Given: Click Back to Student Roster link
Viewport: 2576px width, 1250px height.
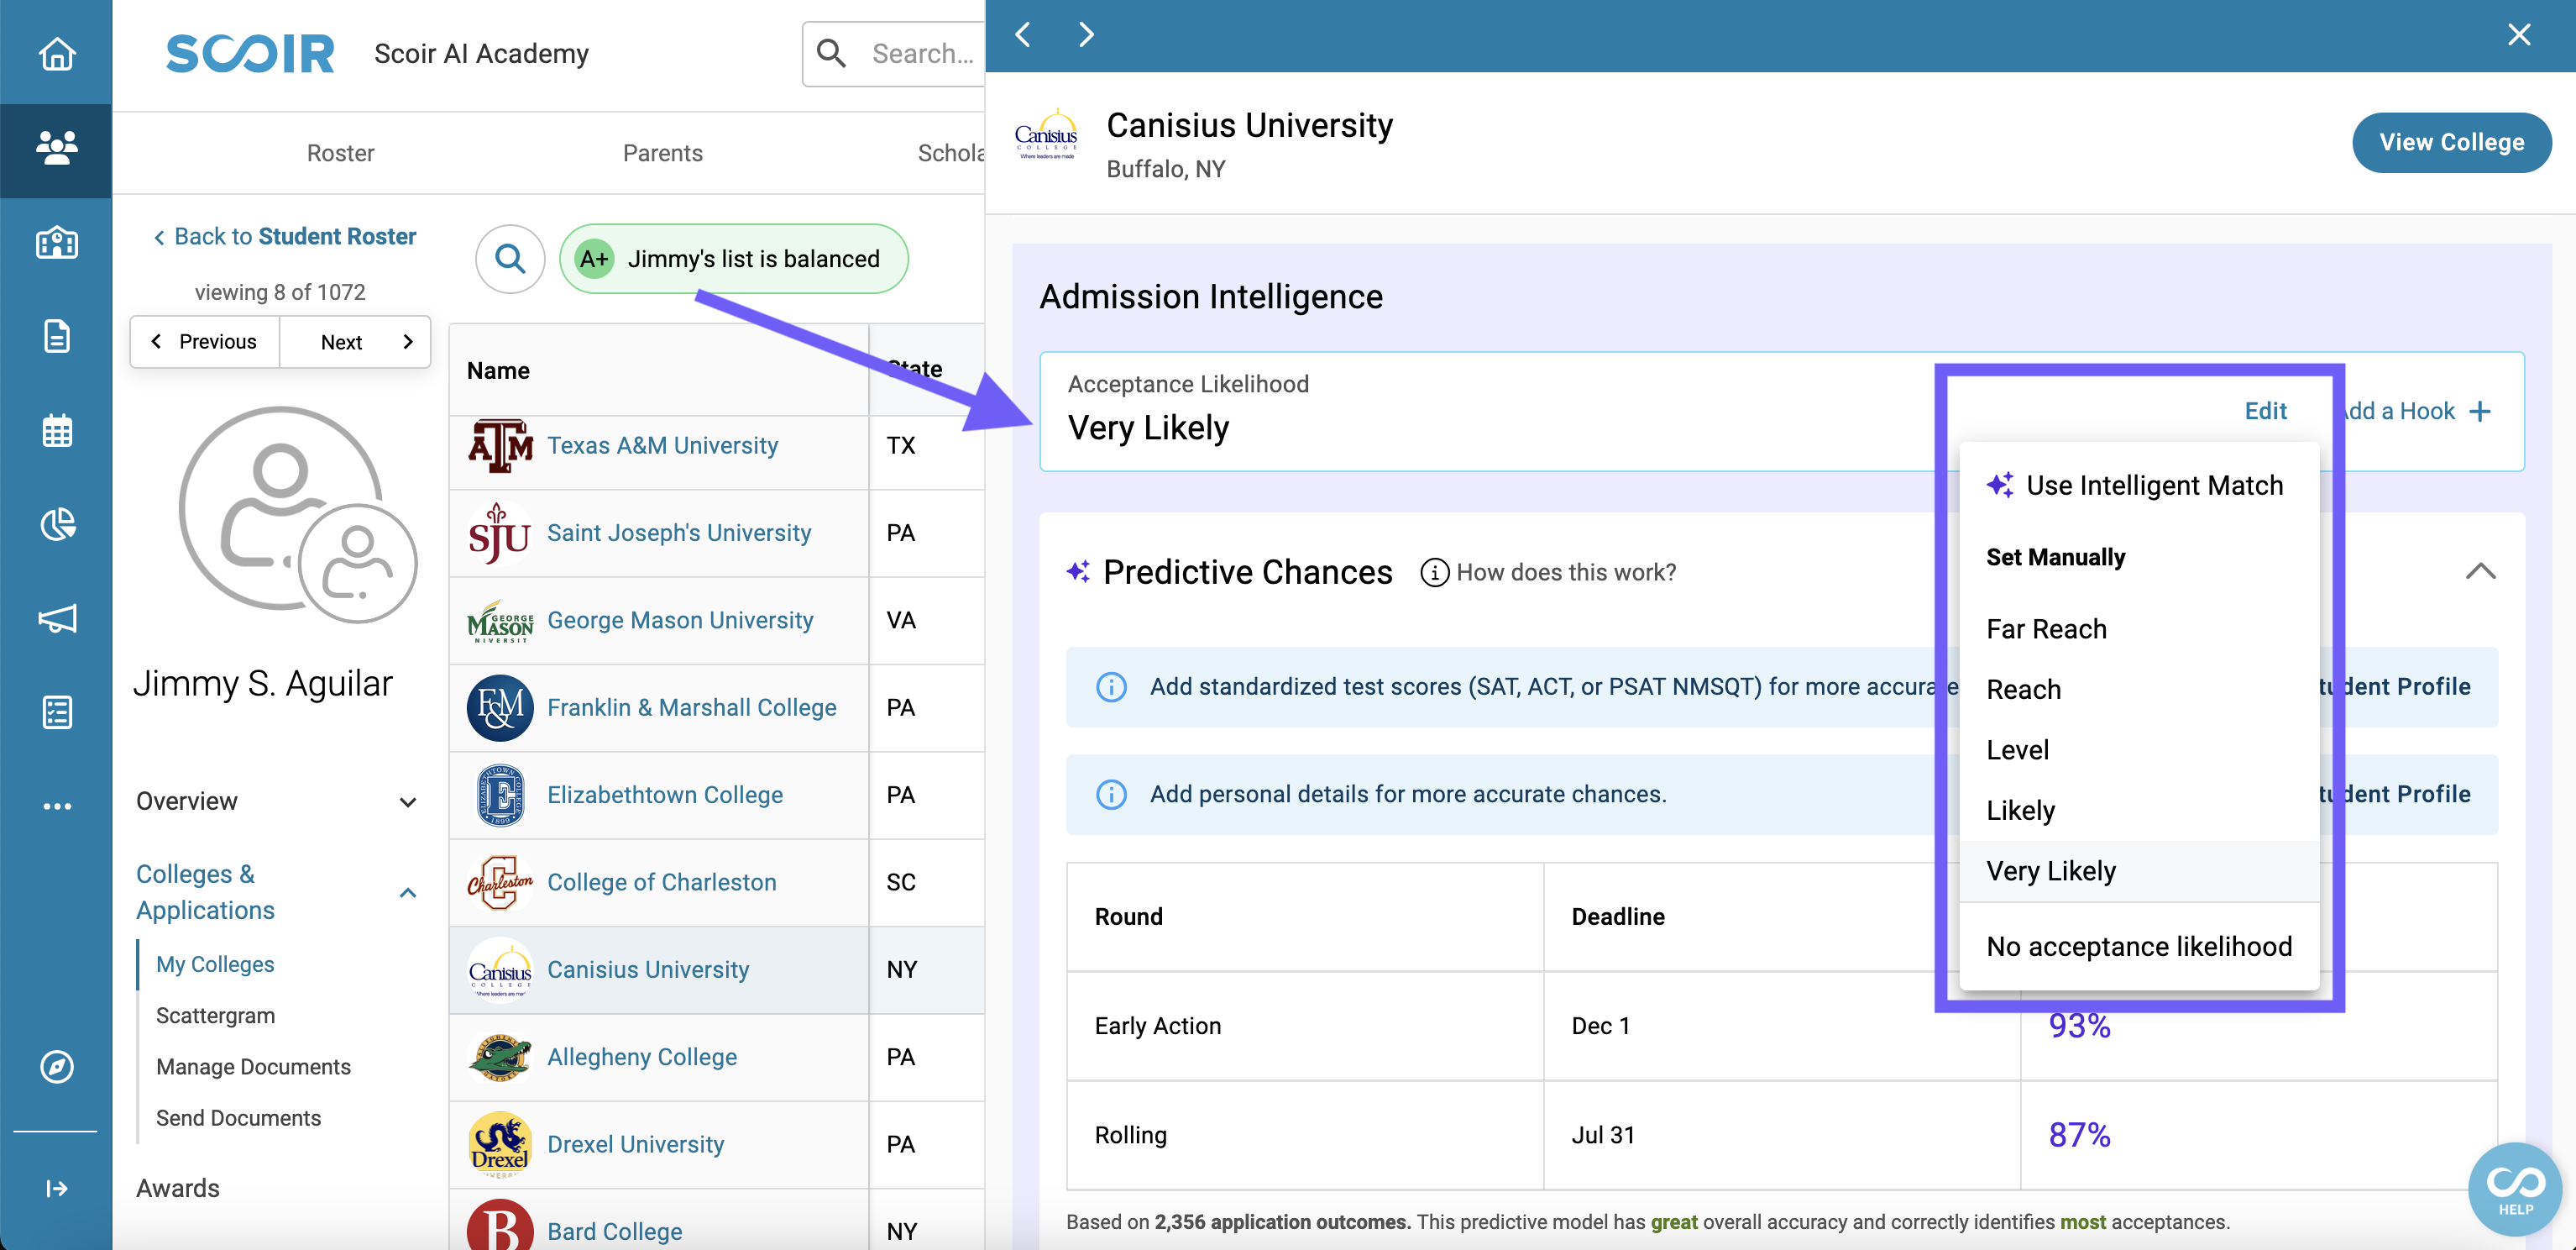Looking at the screenshot, I should [x=284, y=236].
